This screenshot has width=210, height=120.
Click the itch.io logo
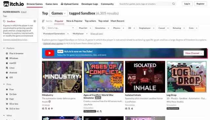click(13, 4)
